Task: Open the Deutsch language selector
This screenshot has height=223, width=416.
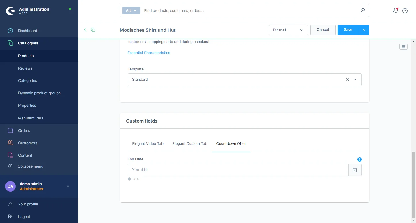Action: point(288,30)
